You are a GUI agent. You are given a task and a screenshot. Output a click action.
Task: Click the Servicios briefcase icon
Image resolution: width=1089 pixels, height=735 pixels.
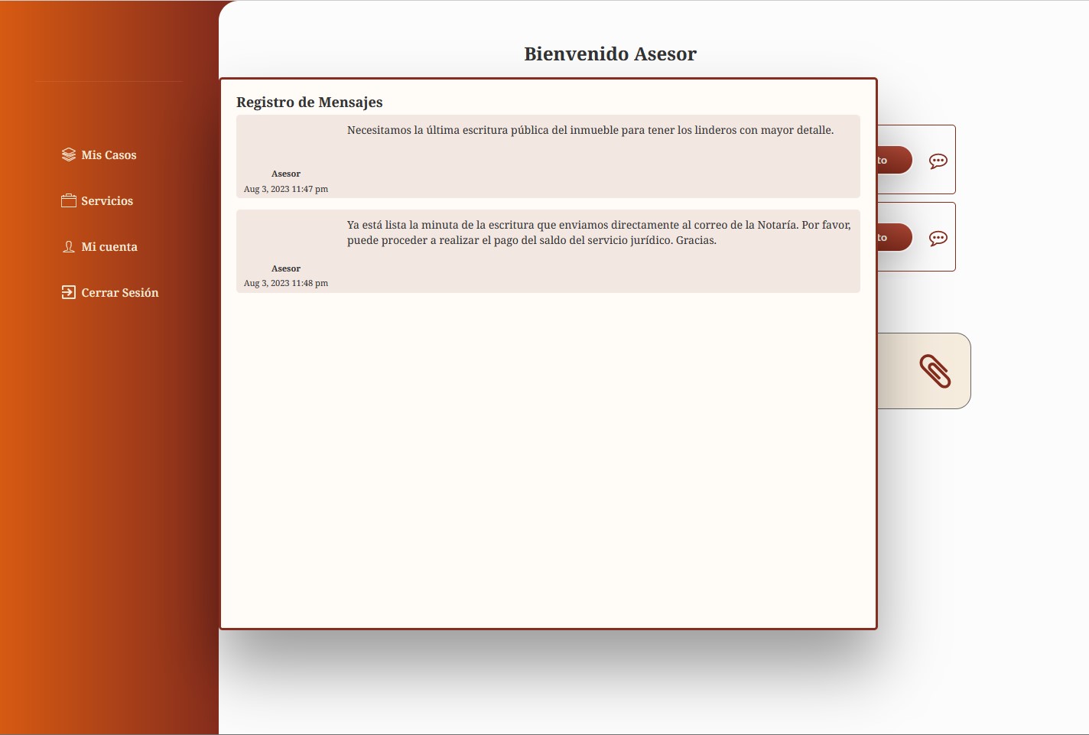[x=69, y=200]
